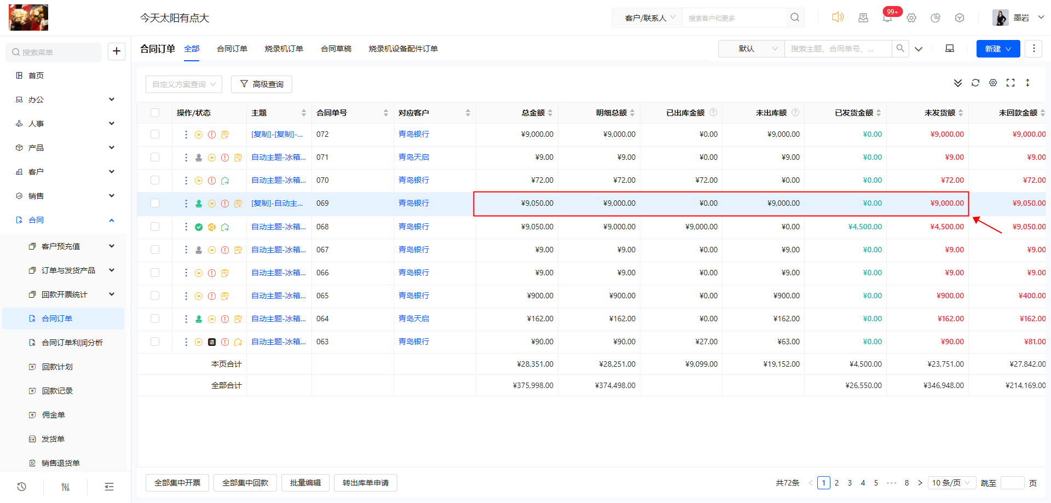
Task: Toggle fullscreen view of the table
Action: click(1010, 83)
